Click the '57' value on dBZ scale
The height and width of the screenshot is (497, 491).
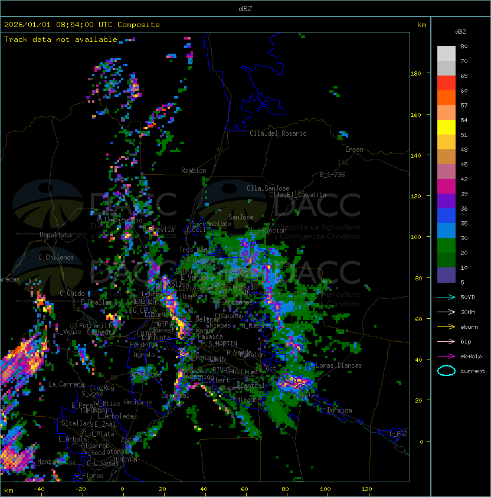click(x=464, y=105)
